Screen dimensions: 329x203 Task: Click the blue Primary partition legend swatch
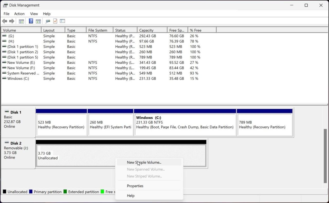tap(31, 191)
